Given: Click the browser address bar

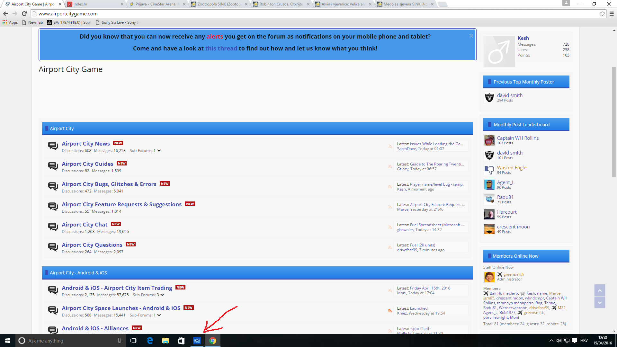Looking at the screenshot, I should point(315,13).
